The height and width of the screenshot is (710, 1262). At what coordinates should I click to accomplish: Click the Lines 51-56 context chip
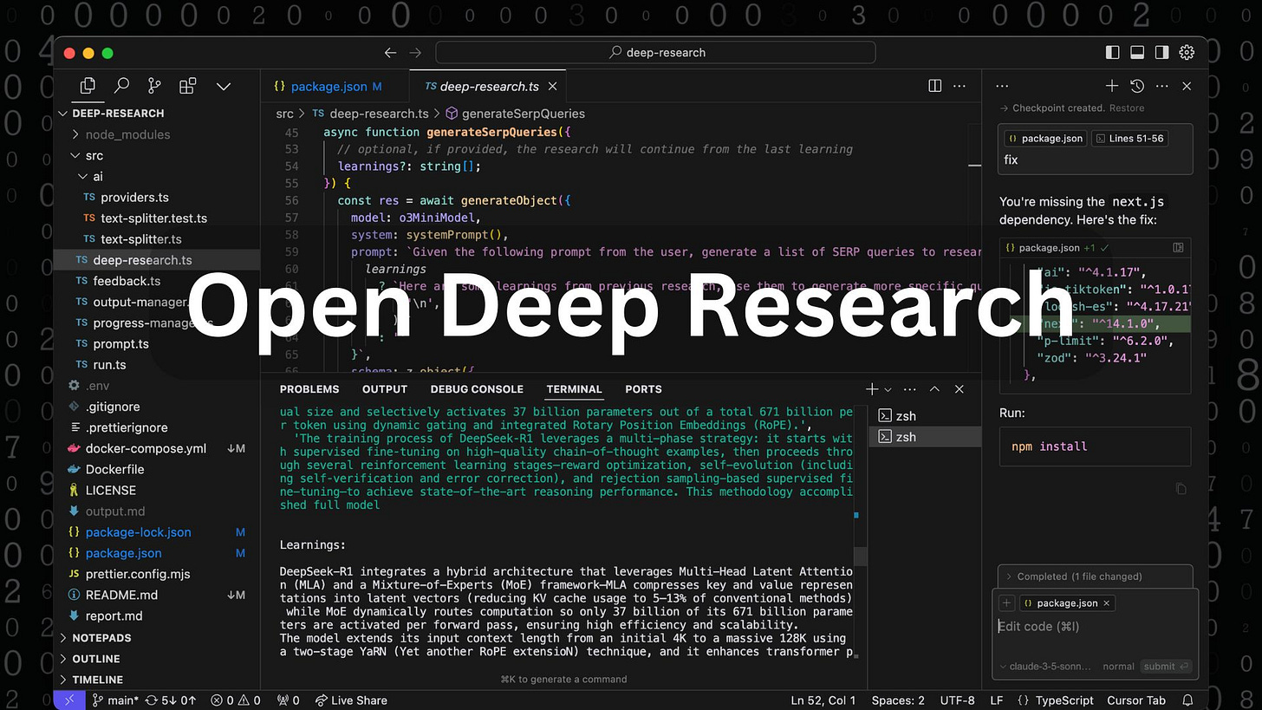1129,138
